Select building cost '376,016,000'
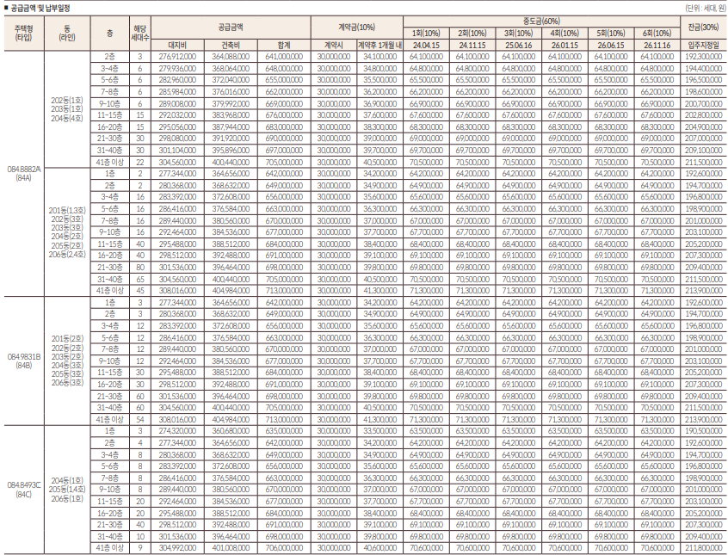Viewport: 728px width, 555px height. 231,91
